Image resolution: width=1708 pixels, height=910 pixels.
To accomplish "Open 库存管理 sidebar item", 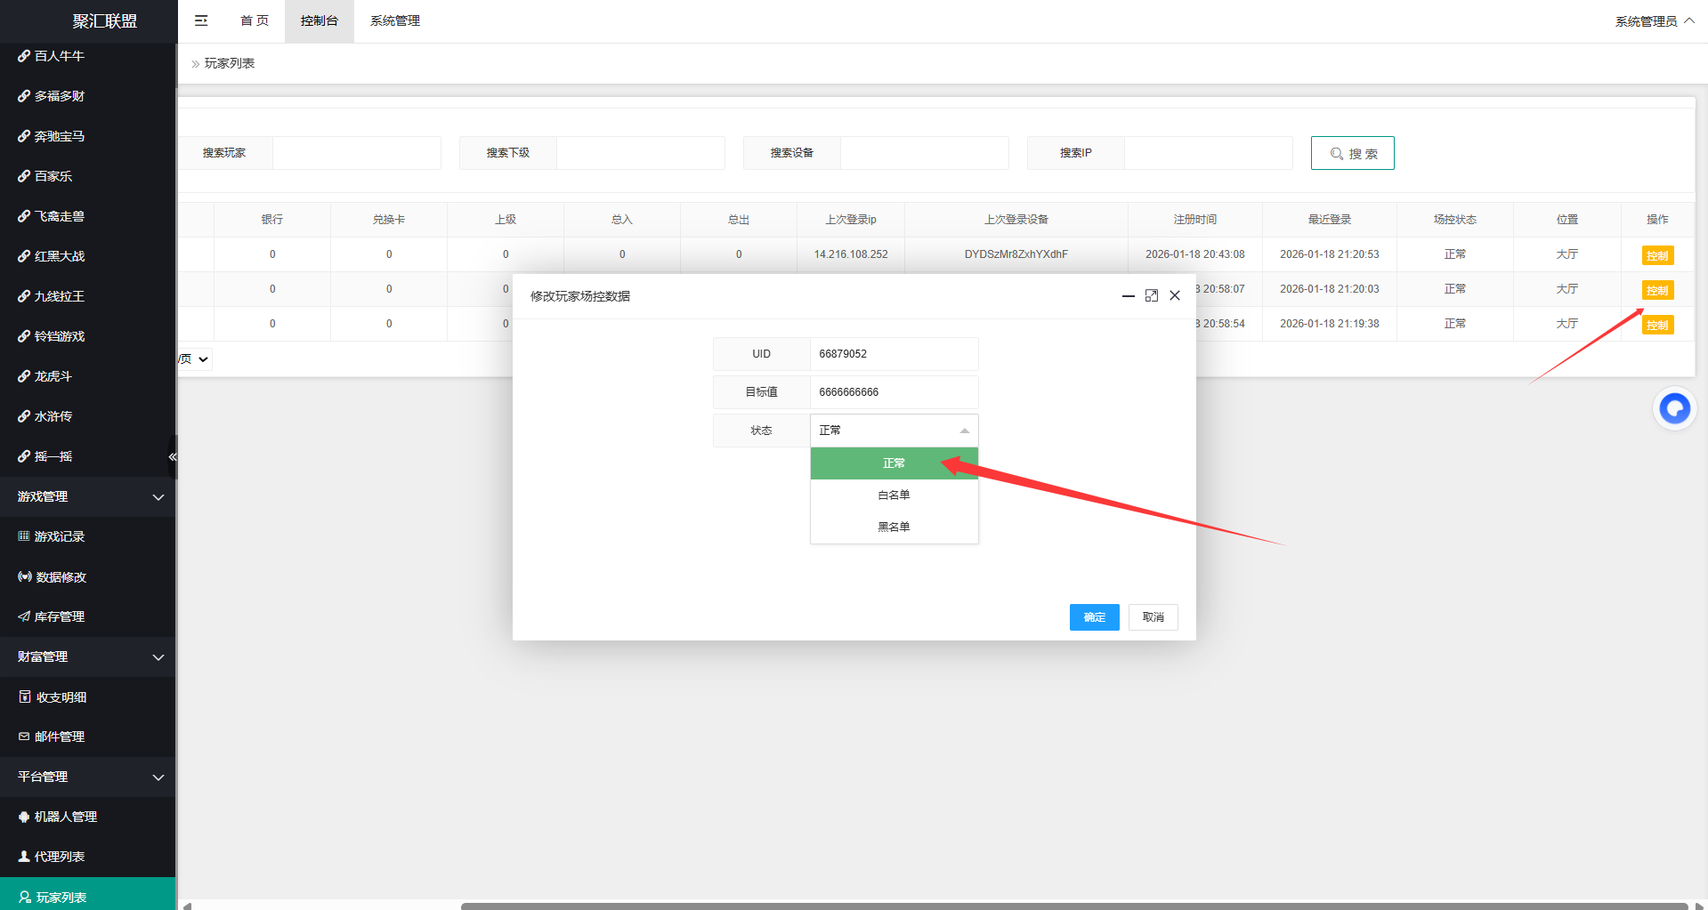I will [59, 616].
